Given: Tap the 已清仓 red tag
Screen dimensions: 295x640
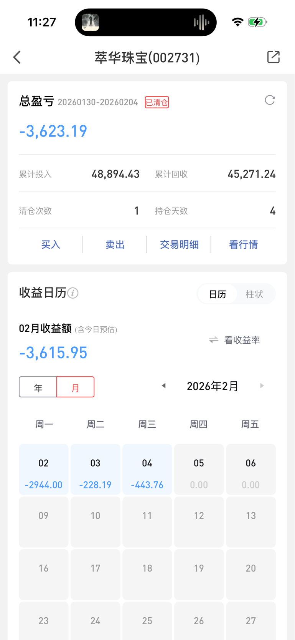Looking at the screenshot, I should tap(157, 102).
